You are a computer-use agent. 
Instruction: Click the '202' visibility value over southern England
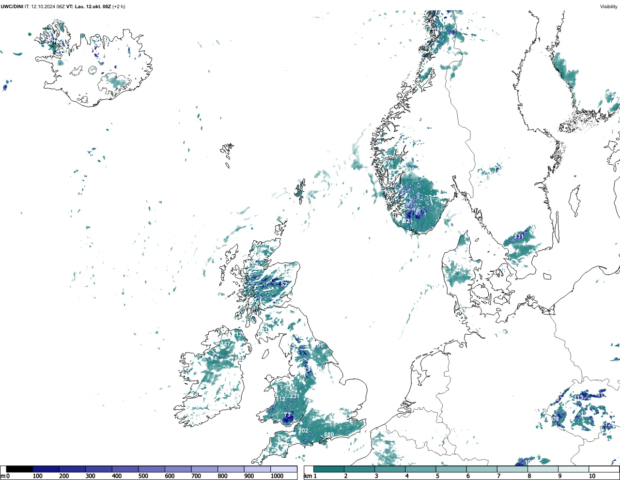(x=303, y=431)
